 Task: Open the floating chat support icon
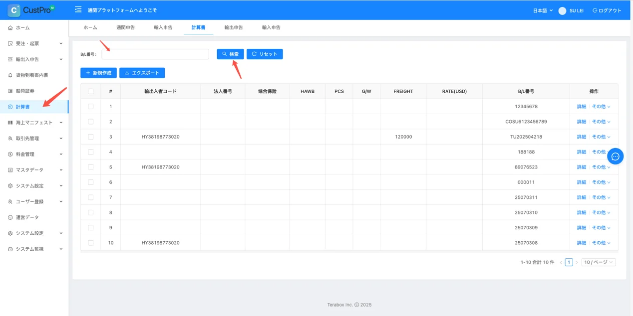click(x=615, y=157)
